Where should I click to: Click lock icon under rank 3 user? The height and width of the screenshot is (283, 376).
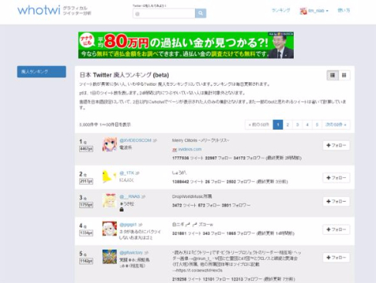coord(122,209)
